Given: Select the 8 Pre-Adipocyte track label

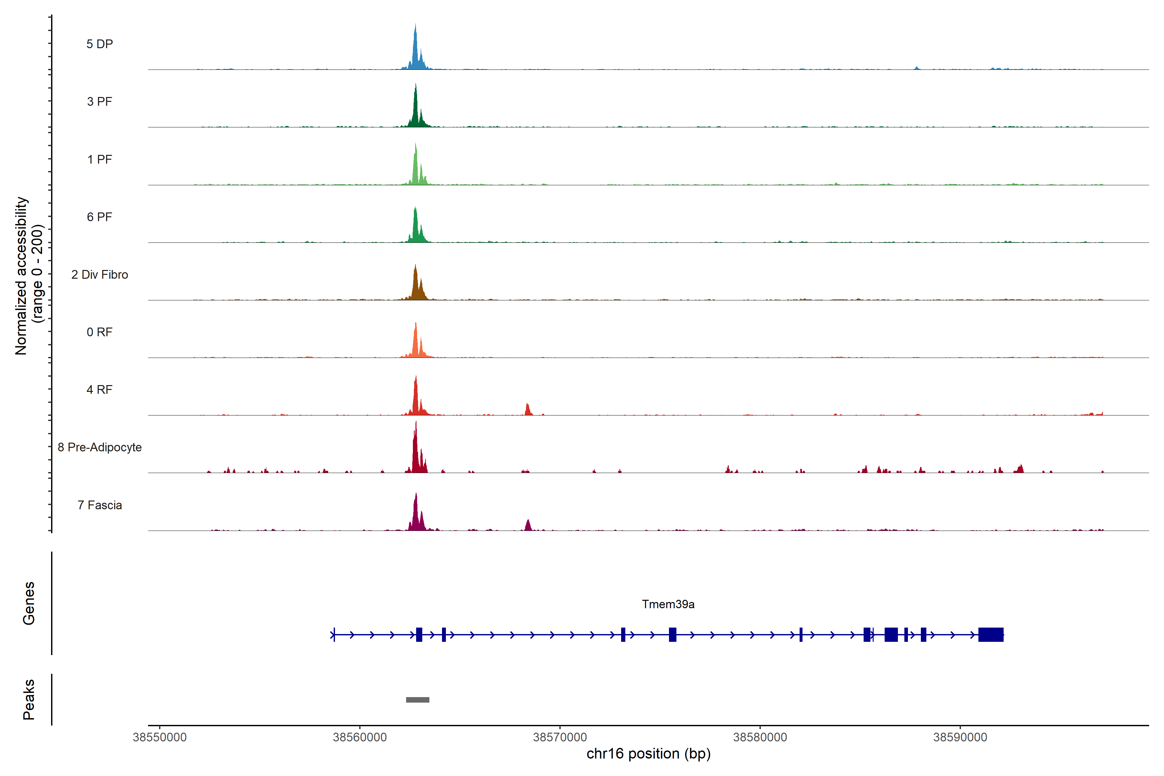Looking at the screenshot, I should pyautogui.click(x=100, y=447).
